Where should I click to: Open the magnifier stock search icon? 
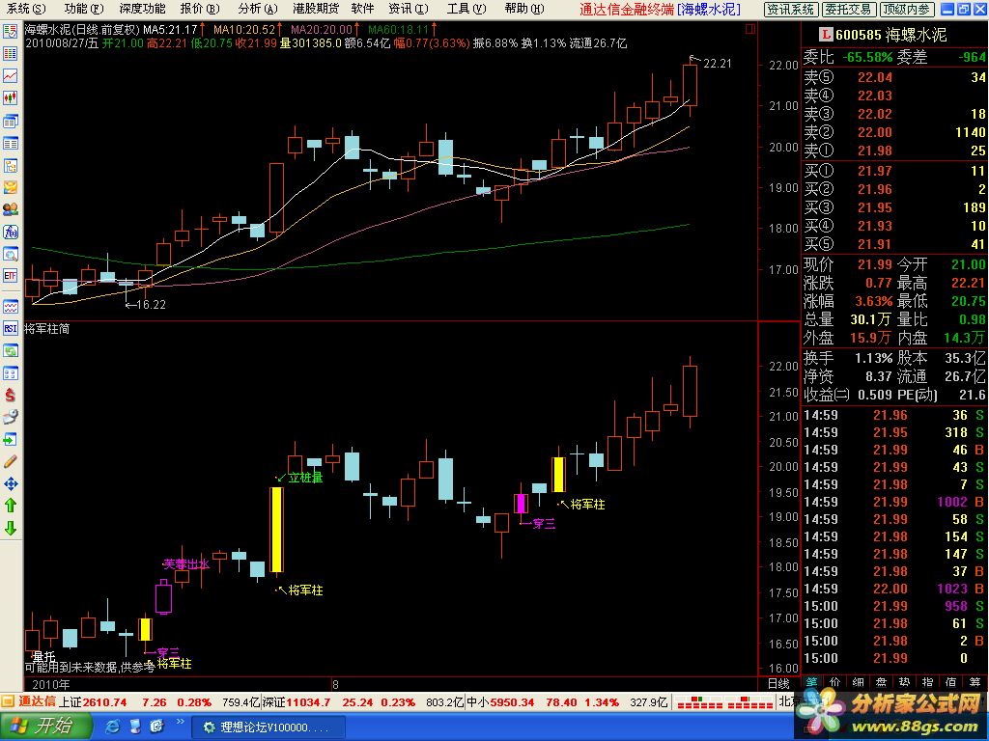click(x=10, y=254)
